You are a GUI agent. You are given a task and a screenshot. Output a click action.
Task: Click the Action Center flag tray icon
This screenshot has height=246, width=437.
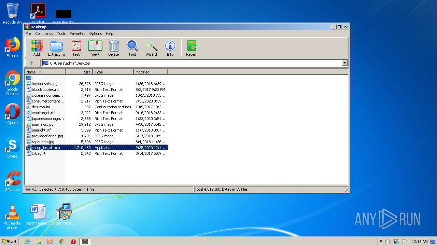(405, 242)
